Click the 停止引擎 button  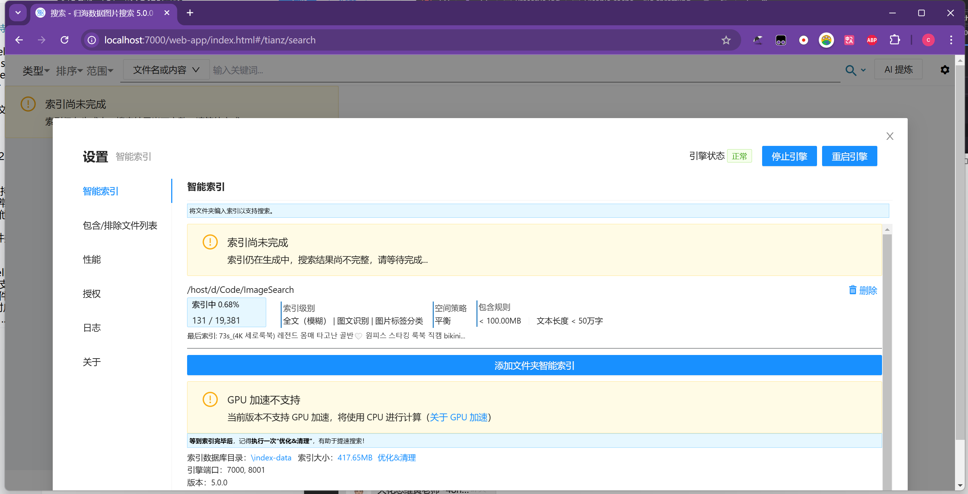tap(789, 156)
